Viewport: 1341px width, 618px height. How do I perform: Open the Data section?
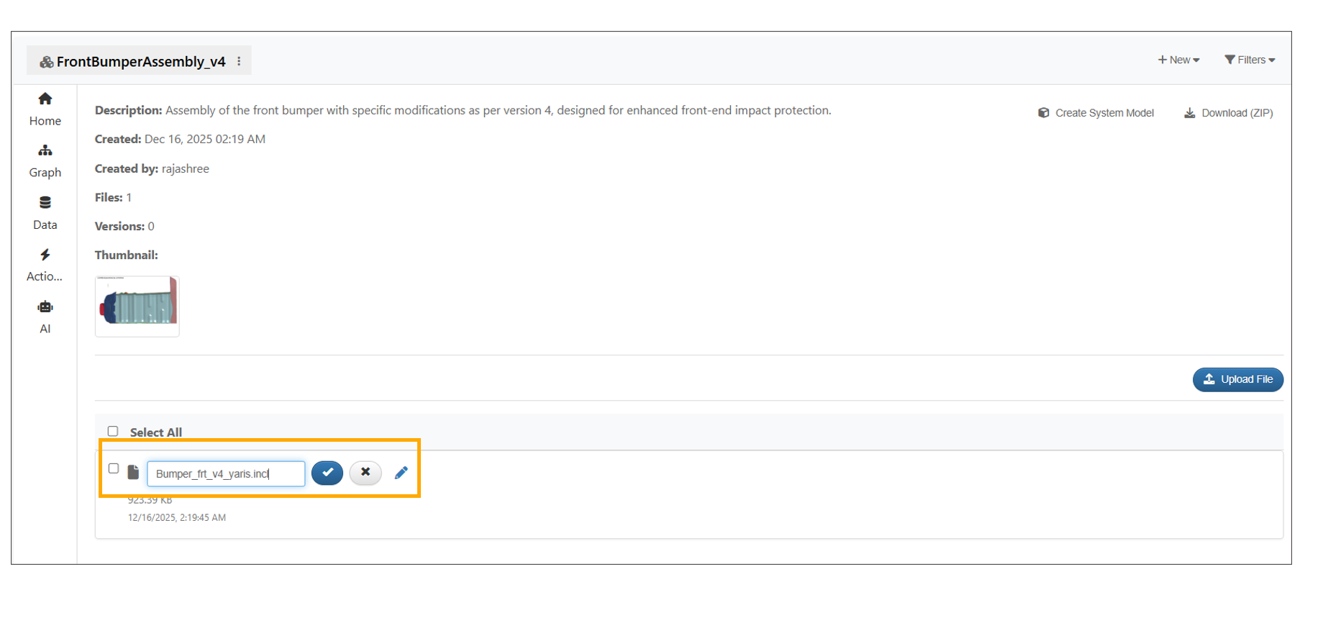(45, 213)
